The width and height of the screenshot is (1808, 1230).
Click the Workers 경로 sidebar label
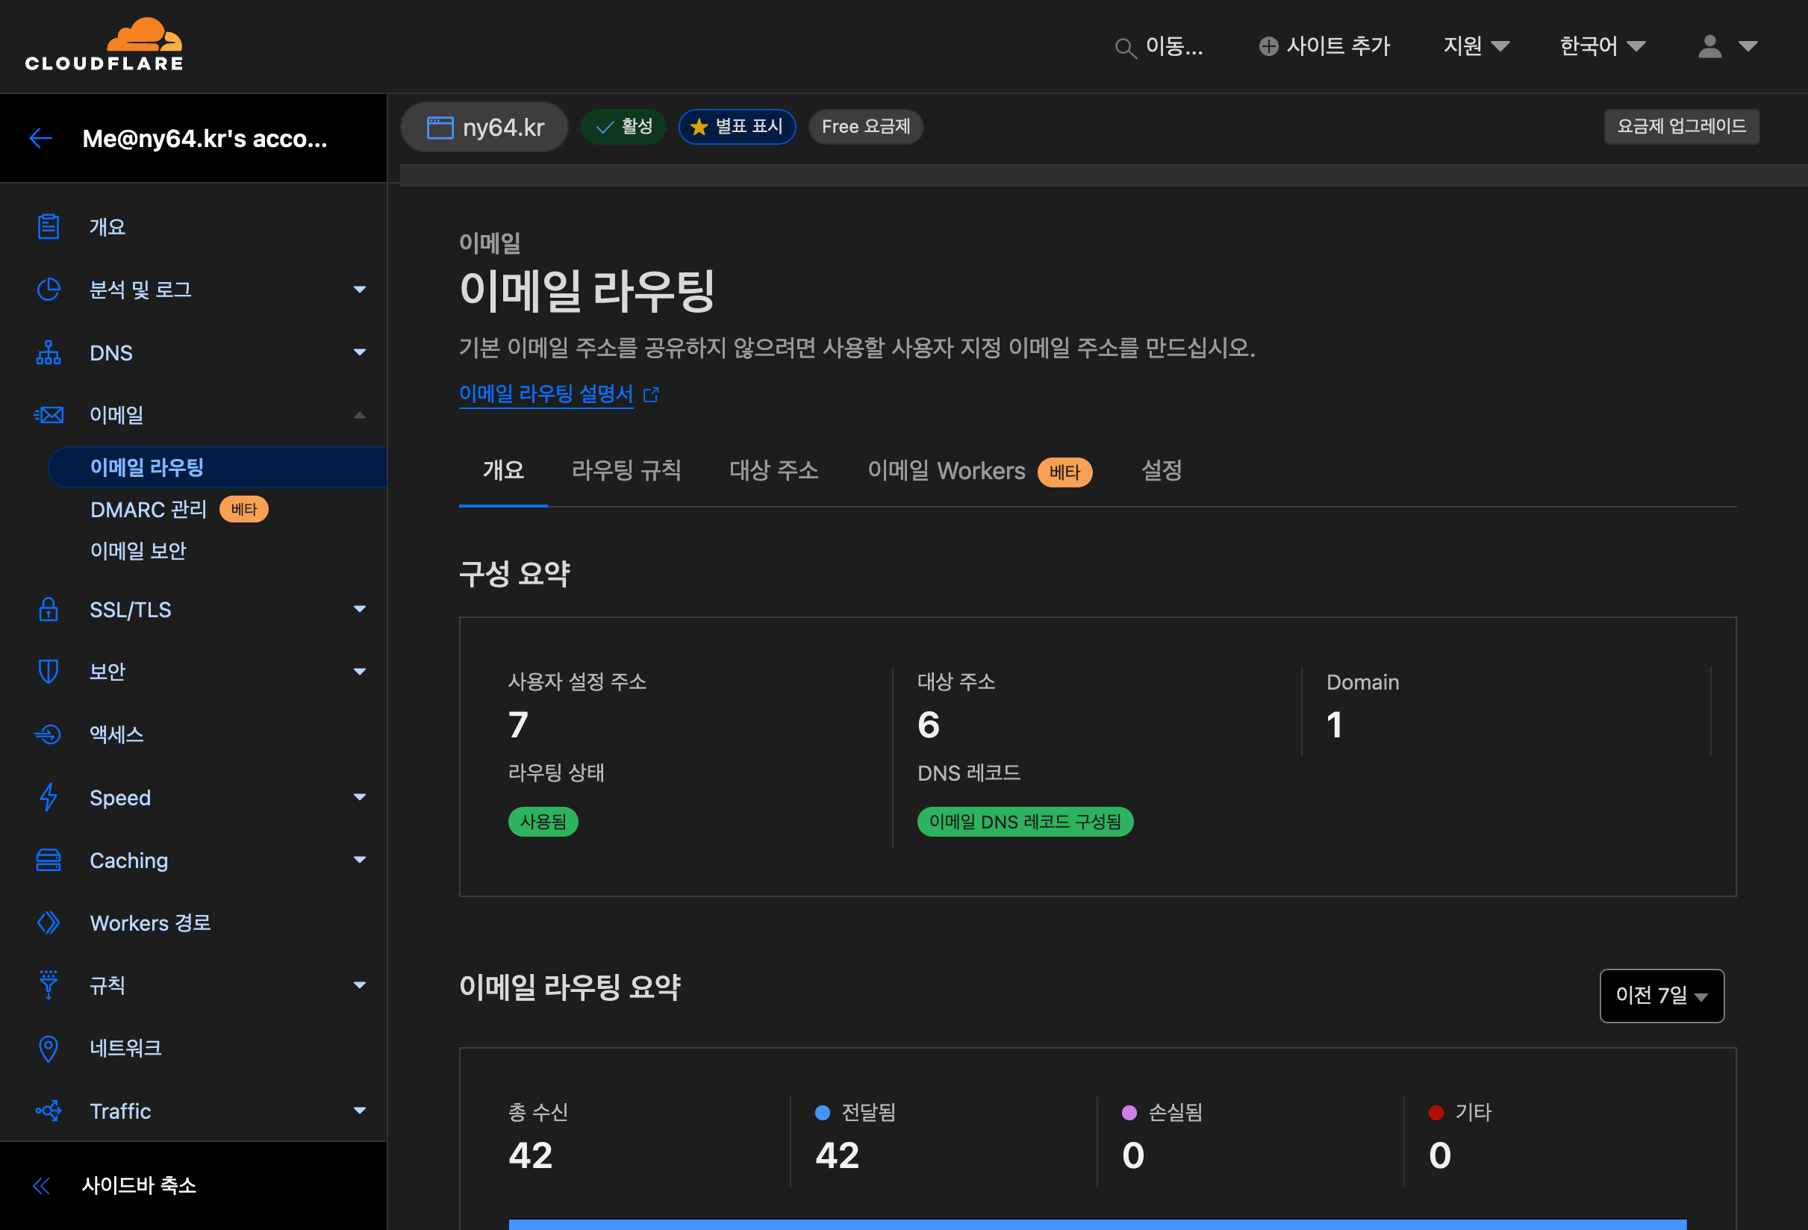150,922
